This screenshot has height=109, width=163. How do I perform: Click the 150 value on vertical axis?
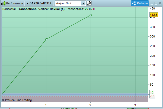152,65
